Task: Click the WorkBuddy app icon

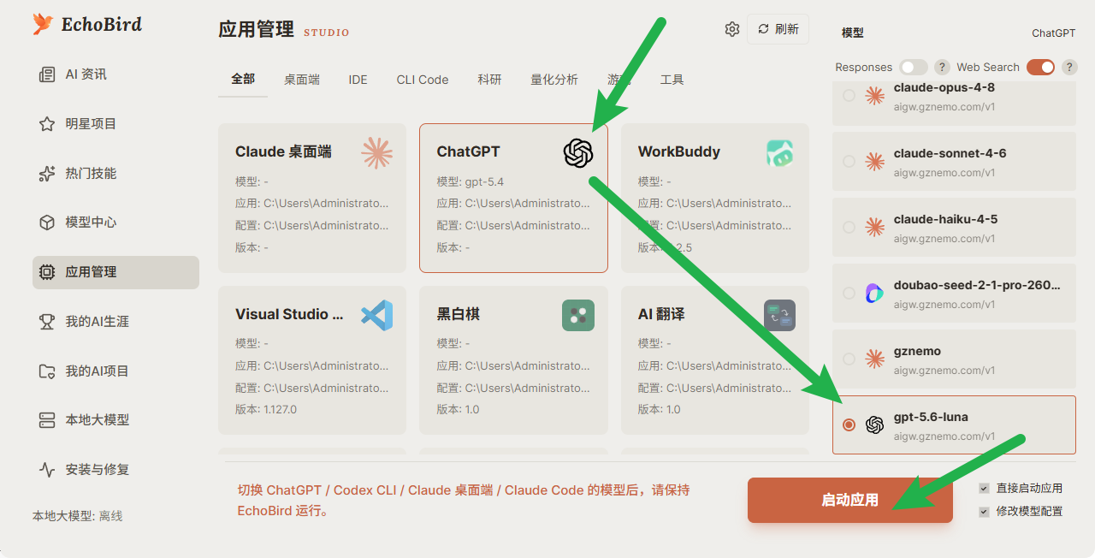Action: (779, 153)
